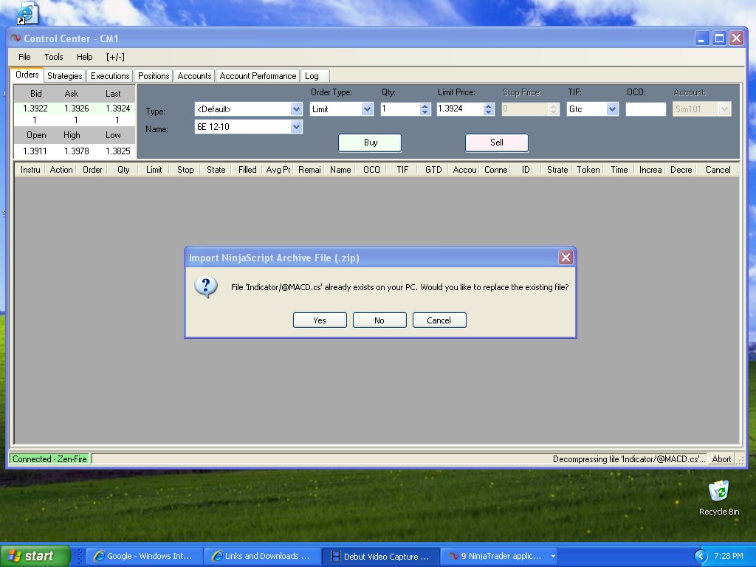This screenshot has width=756, height=567.
Task: Expand the Name dropdown showing 6E 12-10
Action: pyautogui.click(x=296, y=127)
